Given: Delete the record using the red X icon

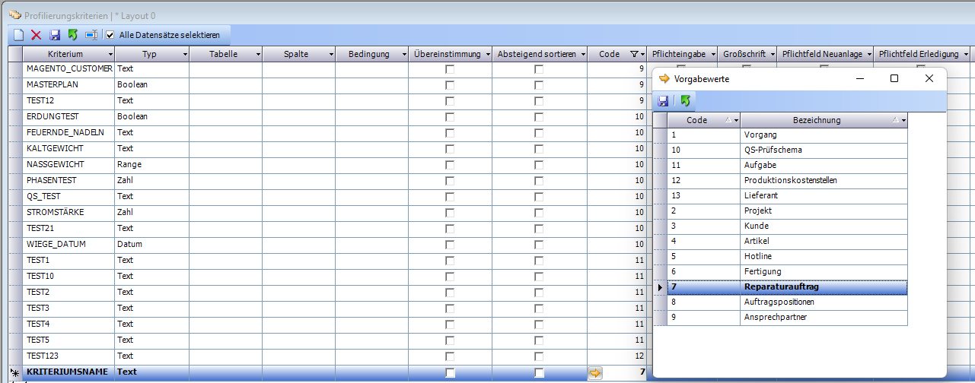Looking at the screenshot, I should (37, 35).
